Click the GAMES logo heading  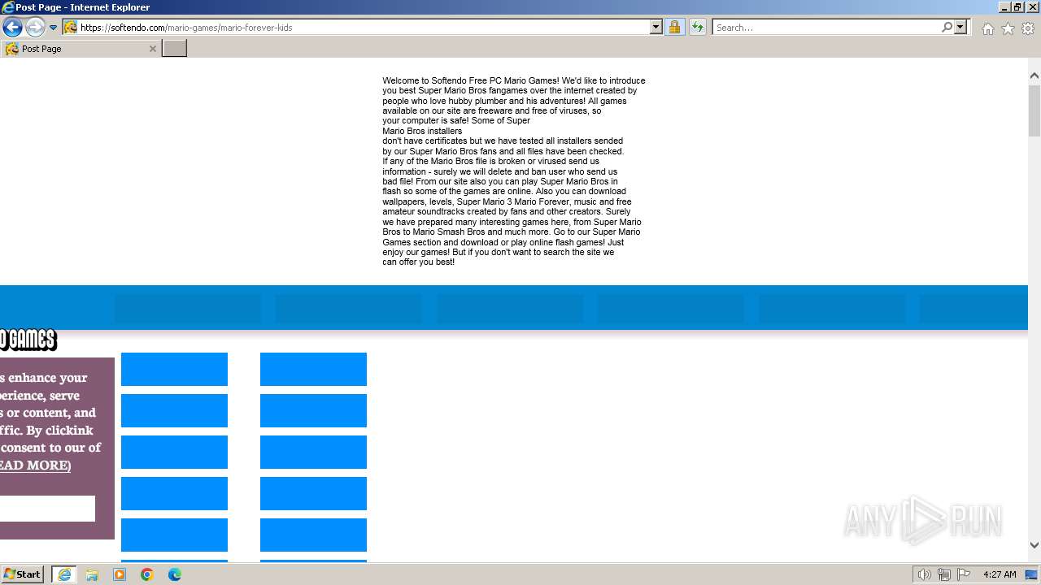click(28, 340)
